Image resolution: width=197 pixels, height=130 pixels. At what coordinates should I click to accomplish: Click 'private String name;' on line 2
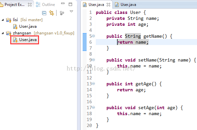133,19
